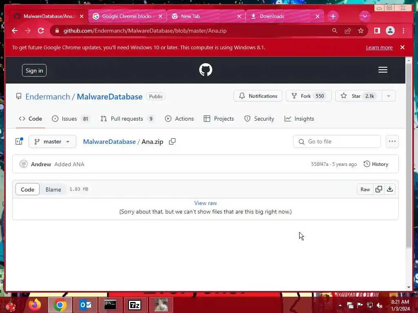
Task: Show hidden tray icons arrow
Action: pos(340,305)
